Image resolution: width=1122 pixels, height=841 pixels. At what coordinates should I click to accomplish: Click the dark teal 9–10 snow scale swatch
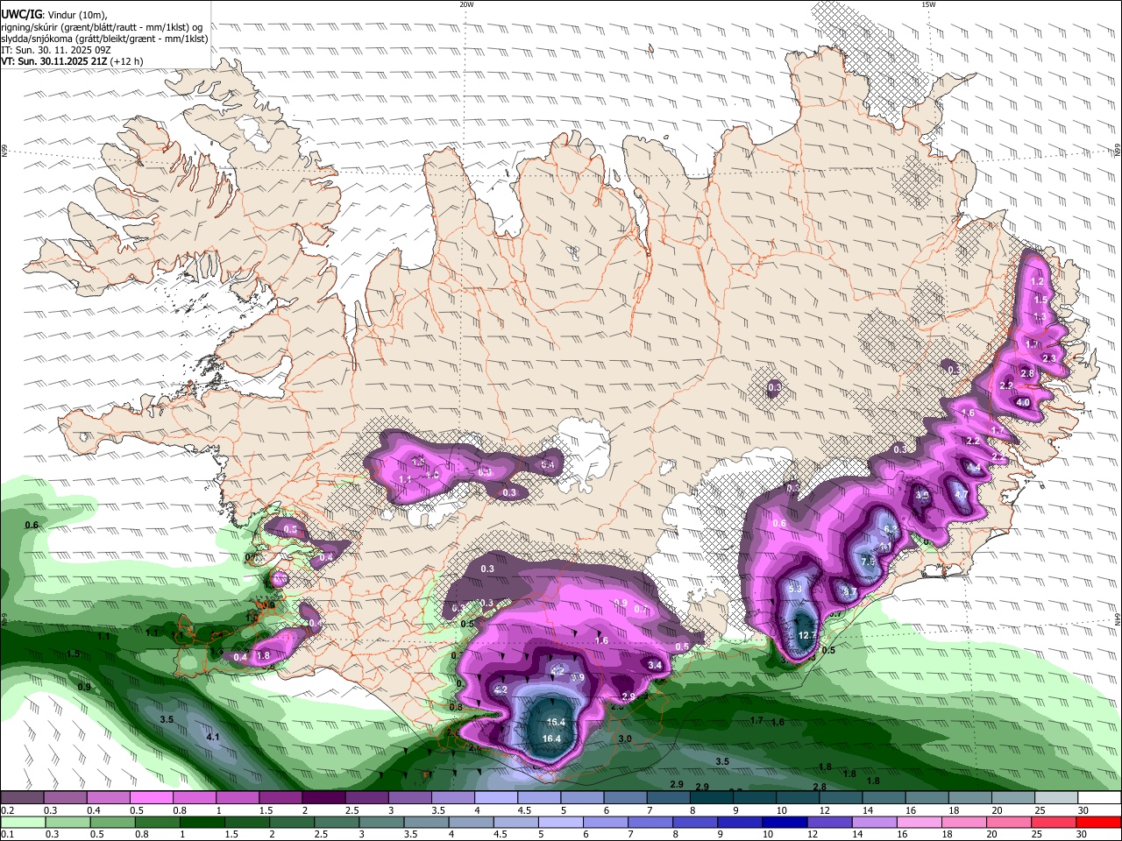point(754,797)
